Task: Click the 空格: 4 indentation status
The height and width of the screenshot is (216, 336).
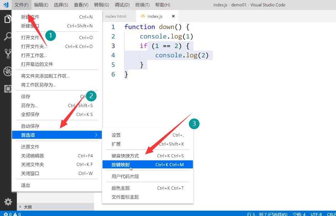Action: pos(299,214)
